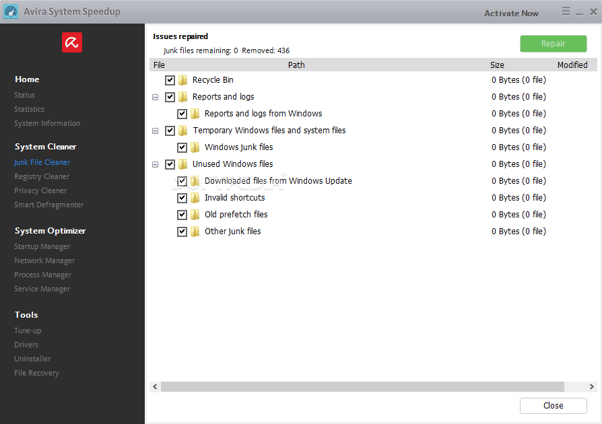Image resolution: width=602 pixels, height=424 pixels.
Task: Select the Windows junk files row label
Action: pyautogui.click(x=238, y=147)
